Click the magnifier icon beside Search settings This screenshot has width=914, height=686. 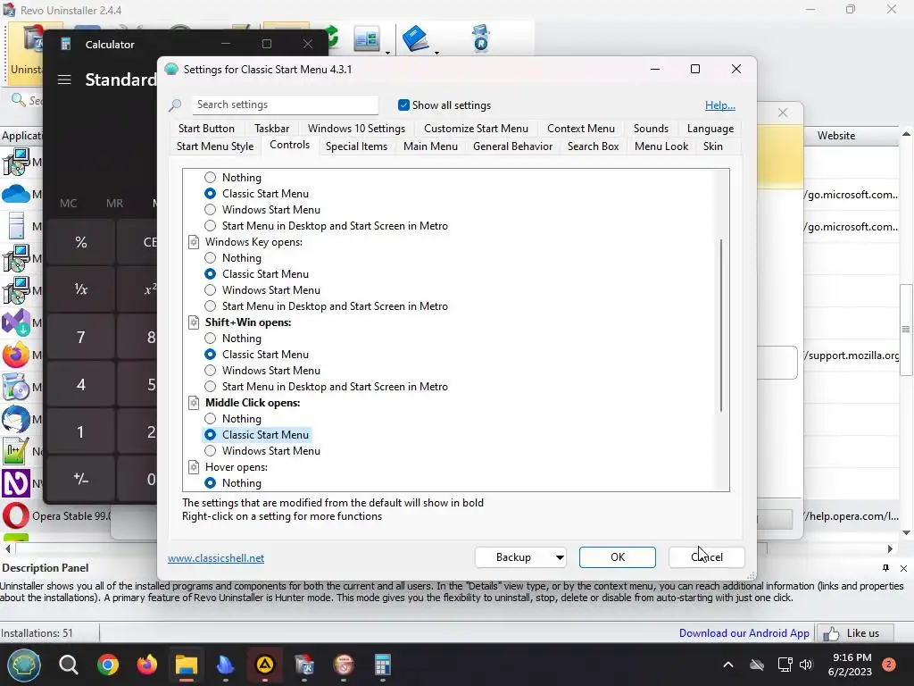[175, 105]
